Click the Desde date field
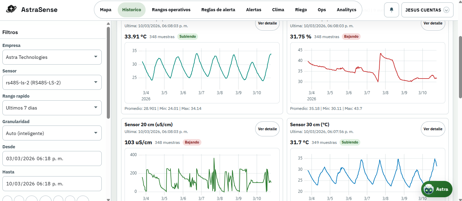 click(x=52, y=158)
